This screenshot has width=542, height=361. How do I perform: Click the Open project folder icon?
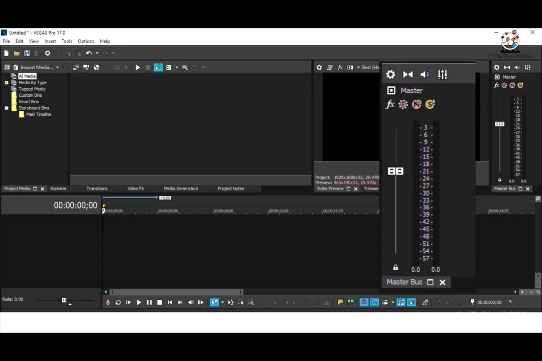point(16,53)
